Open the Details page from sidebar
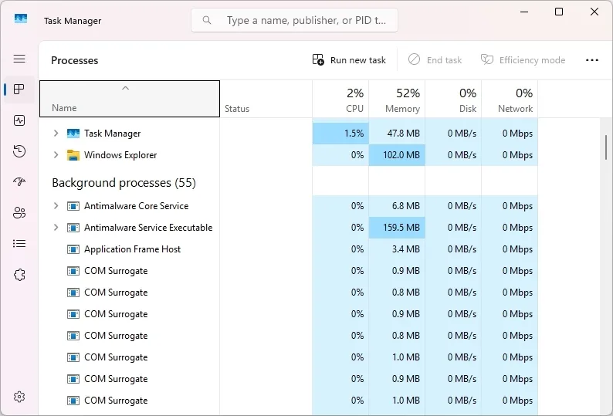This screenshot has width=613, height=416. coord(19,244)
